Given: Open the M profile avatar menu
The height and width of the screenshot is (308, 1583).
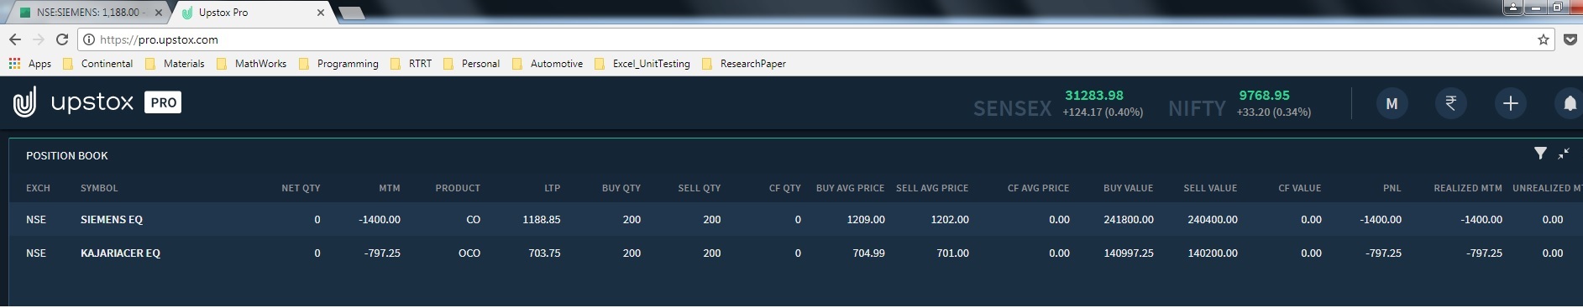Looking at the screenshot, I should [1392, 103].
